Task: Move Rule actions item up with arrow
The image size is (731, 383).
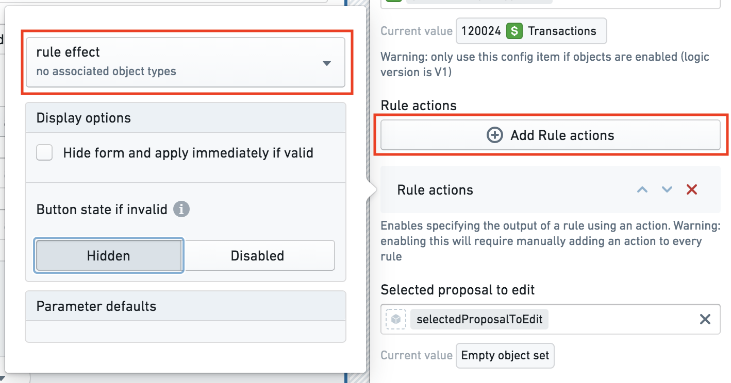Action: click(642, 189)
